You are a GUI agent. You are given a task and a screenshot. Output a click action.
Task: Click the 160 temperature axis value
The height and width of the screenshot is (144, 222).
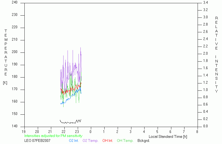(x=14, y=101)
